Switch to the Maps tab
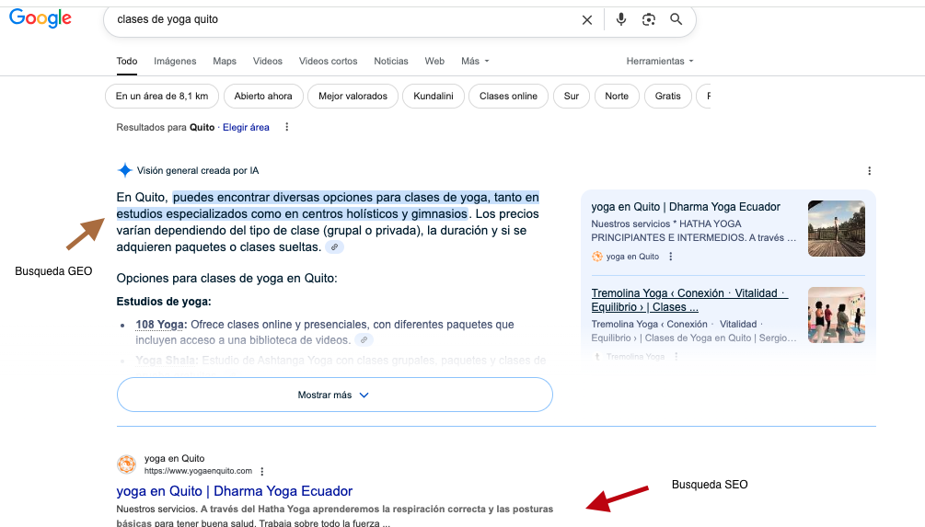 (225, 62)
